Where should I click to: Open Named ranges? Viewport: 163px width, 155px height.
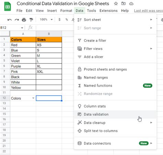click(x=115, y=77)
